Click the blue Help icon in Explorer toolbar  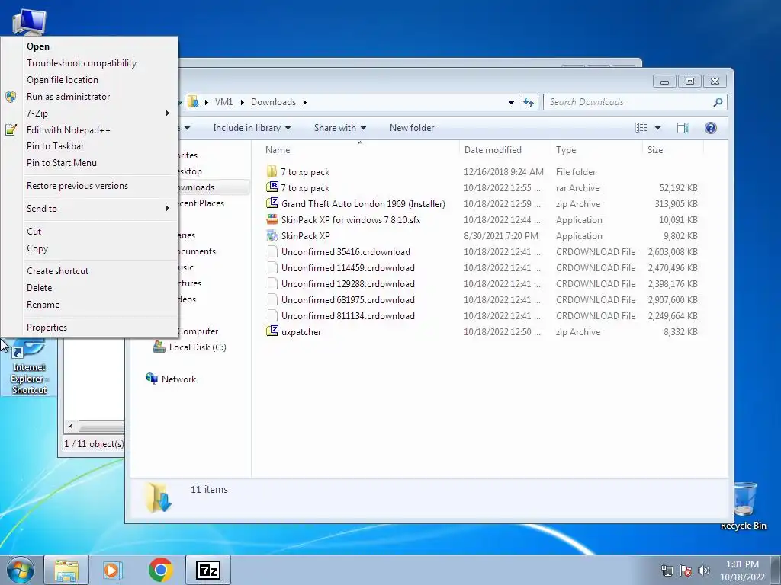[711, 128]
